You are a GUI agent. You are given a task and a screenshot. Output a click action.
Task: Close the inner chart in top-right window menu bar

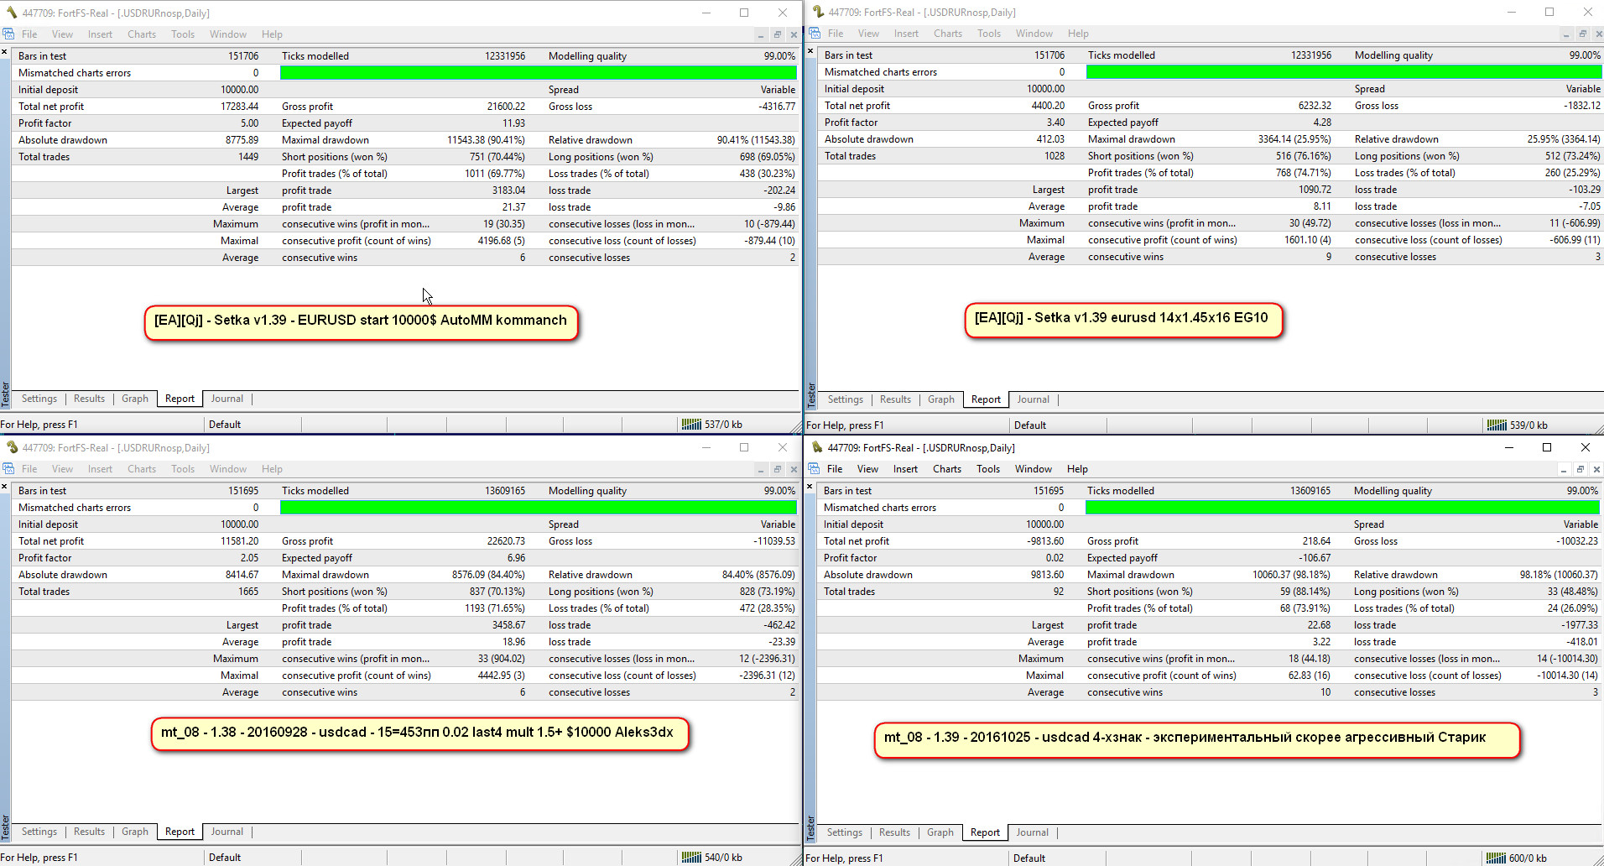pyautogui.click(x=1599, y=34)
